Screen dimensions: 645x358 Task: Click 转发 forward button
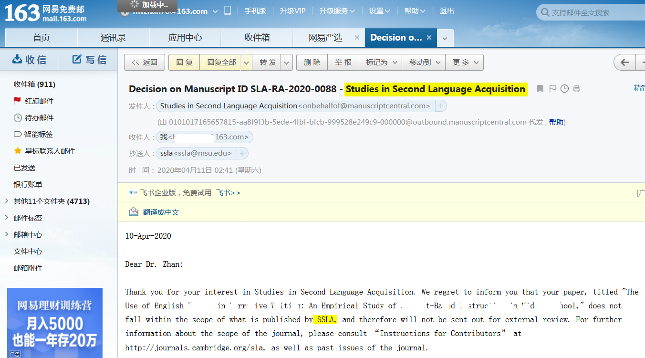tap(268, 63)
